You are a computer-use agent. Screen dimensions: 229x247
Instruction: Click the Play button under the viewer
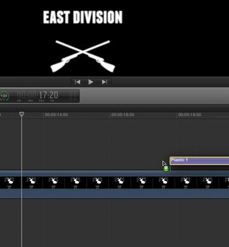(91, 82)
